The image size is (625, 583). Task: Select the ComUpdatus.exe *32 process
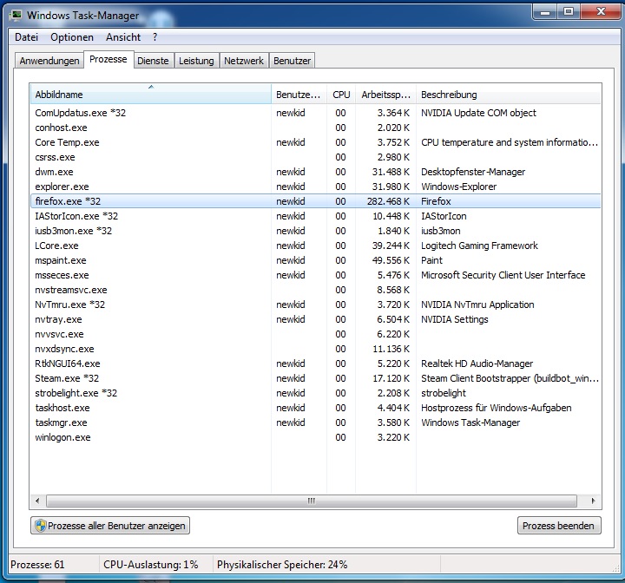pyautogui.click(x=316, y=113)
